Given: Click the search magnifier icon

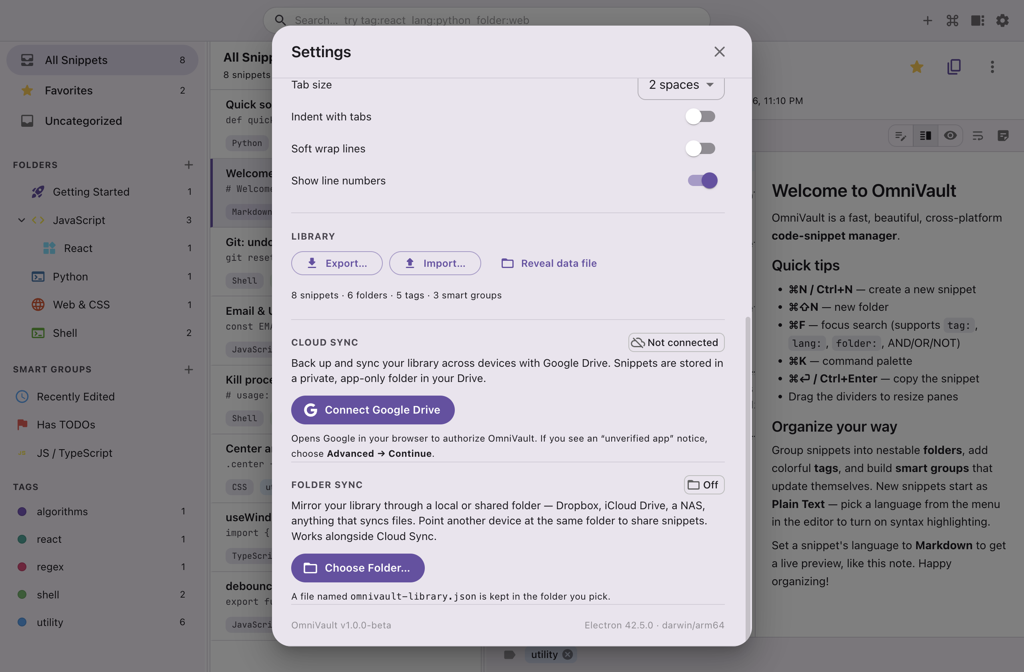Looking at the screenshot, I should pyautogui.click(x=280, y=20).
